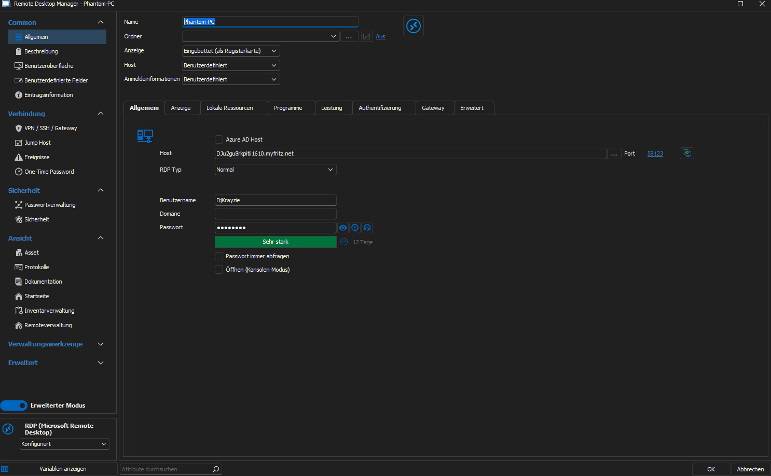
Task: Collapse the Common group
Action: 101,22
